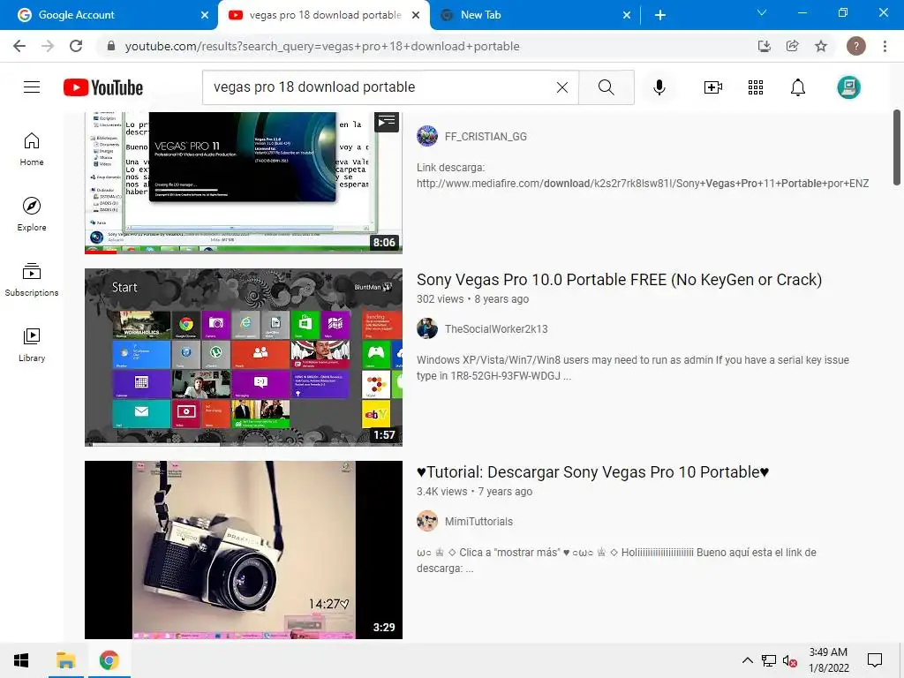Open the Chrome profile avatar

(856, 46)
